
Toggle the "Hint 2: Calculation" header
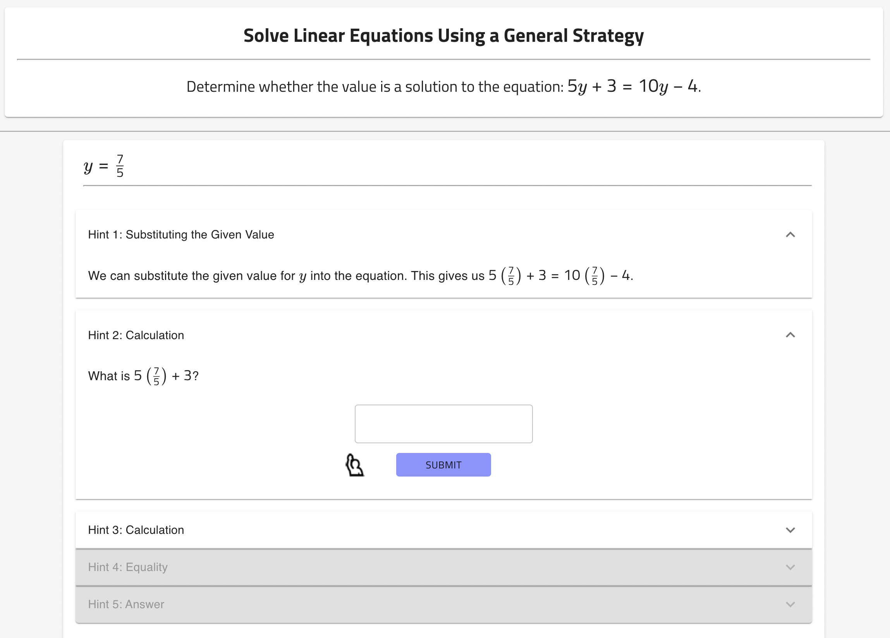coord(136,335)
